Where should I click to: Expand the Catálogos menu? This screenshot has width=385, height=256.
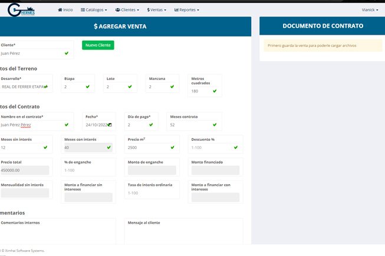click(x=94, y=10)
